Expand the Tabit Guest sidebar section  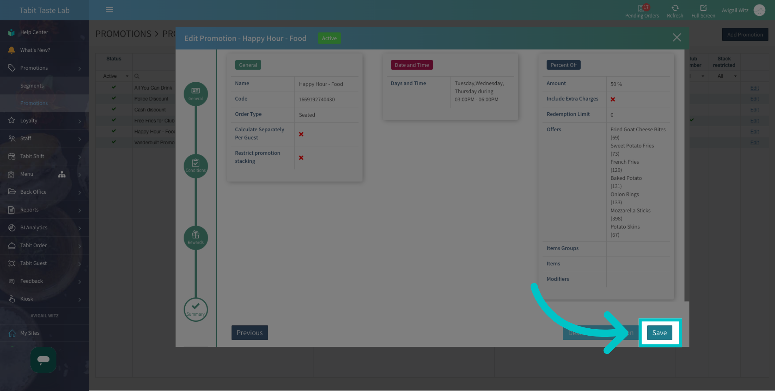coord(45,263)
